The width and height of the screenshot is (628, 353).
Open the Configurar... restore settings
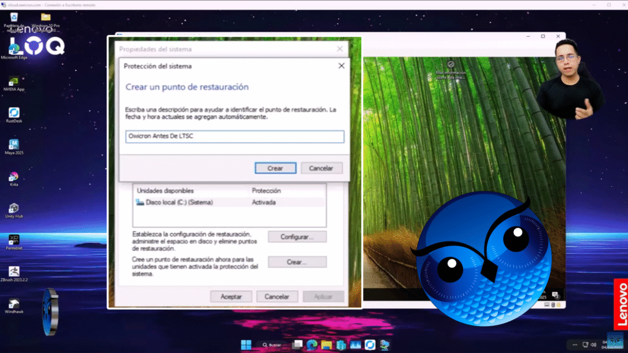(297, 237)
